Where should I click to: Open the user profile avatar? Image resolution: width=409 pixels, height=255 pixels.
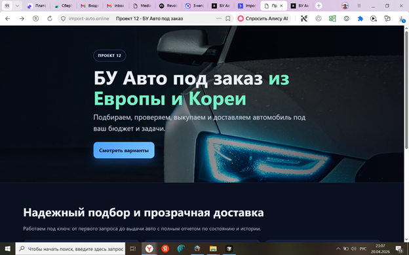tap(345, 6)
